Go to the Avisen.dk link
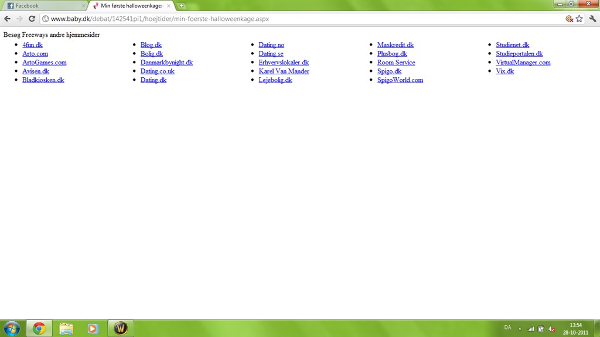Image resolution: width=600 pixels, height=337 pixels. coord(36,71)
